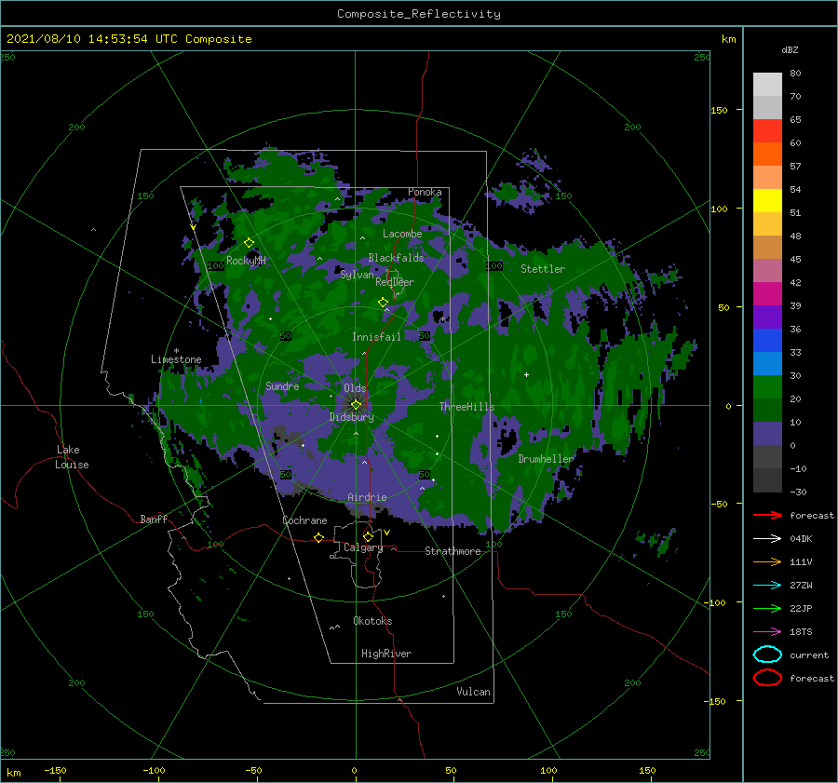Click the dBZ legend heading
838x783 pixels.
(790, 50)
